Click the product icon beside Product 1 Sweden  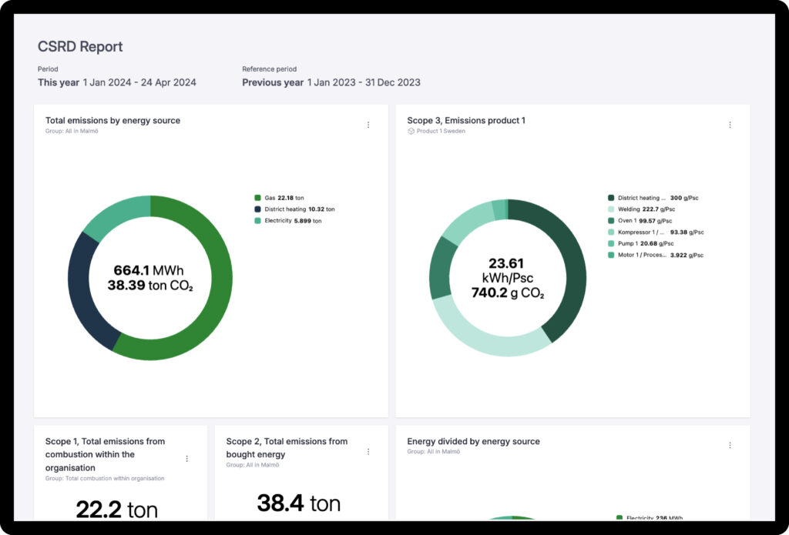[411, 132]
